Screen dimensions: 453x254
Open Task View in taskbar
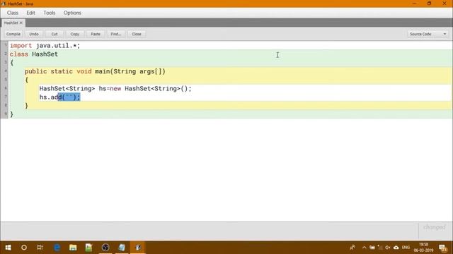[x=40, y=248]
